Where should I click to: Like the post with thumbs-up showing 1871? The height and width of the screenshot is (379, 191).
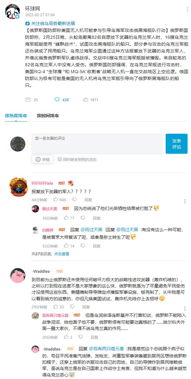[x=86, y=100]
